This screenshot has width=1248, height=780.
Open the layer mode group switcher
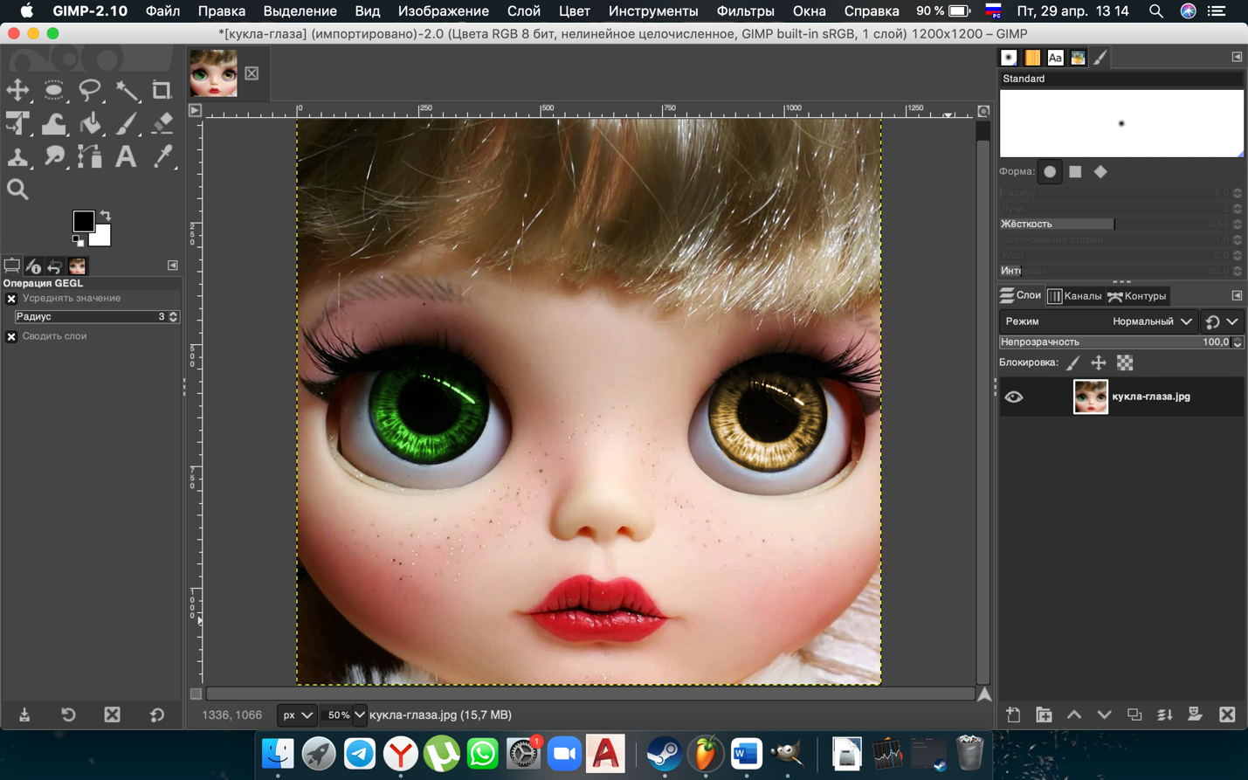point(1222,321)
